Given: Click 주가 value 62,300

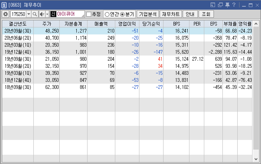Looking at the screenshot, I should click(52, 87).
